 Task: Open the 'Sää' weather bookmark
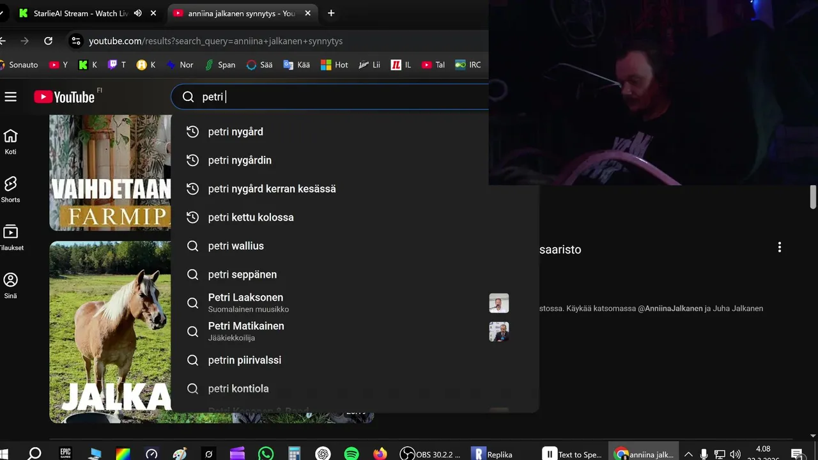pos(259,65)
